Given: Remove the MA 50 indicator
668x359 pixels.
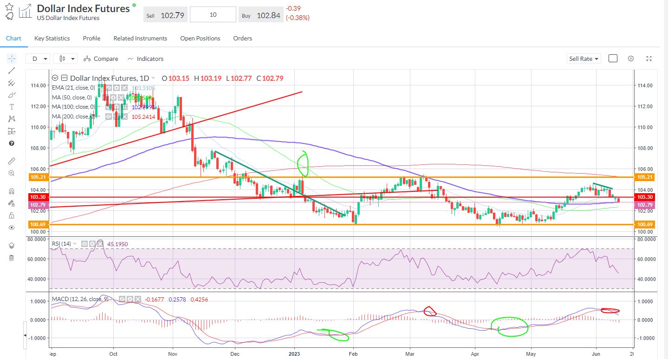Looking at the screenshot, I should 121,98.
